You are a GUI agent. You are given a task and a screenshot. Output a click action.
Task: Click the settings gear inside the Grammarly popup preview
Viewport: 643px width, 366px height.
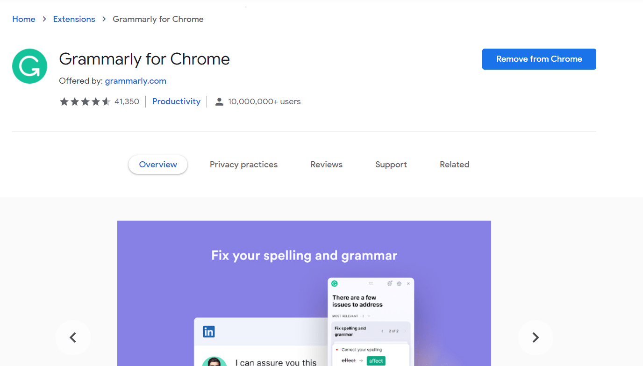click(399, 284)
